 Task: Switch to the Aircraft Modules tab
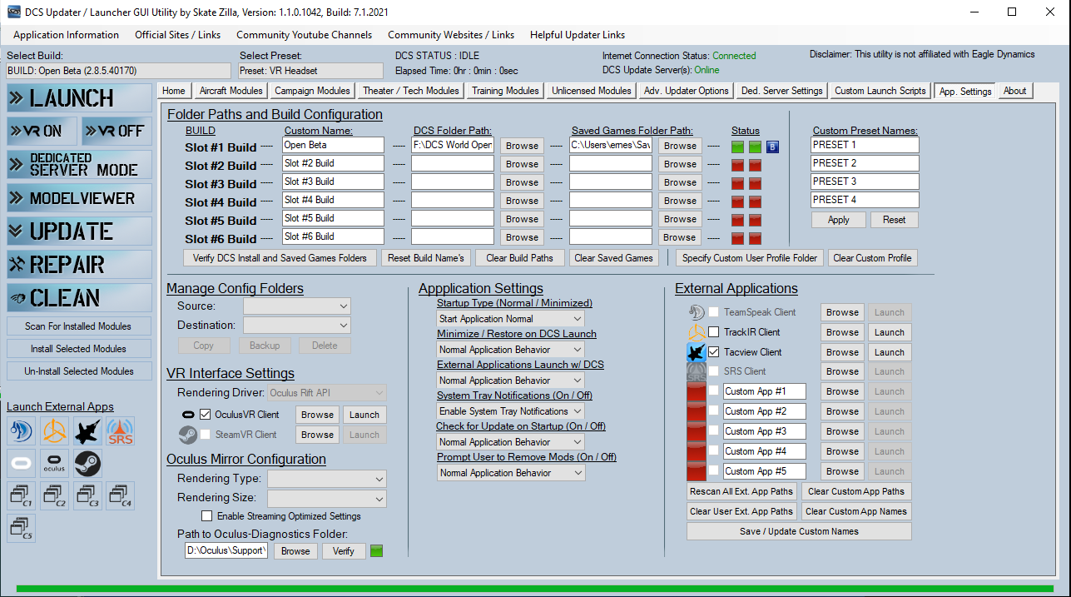point(231,91)
